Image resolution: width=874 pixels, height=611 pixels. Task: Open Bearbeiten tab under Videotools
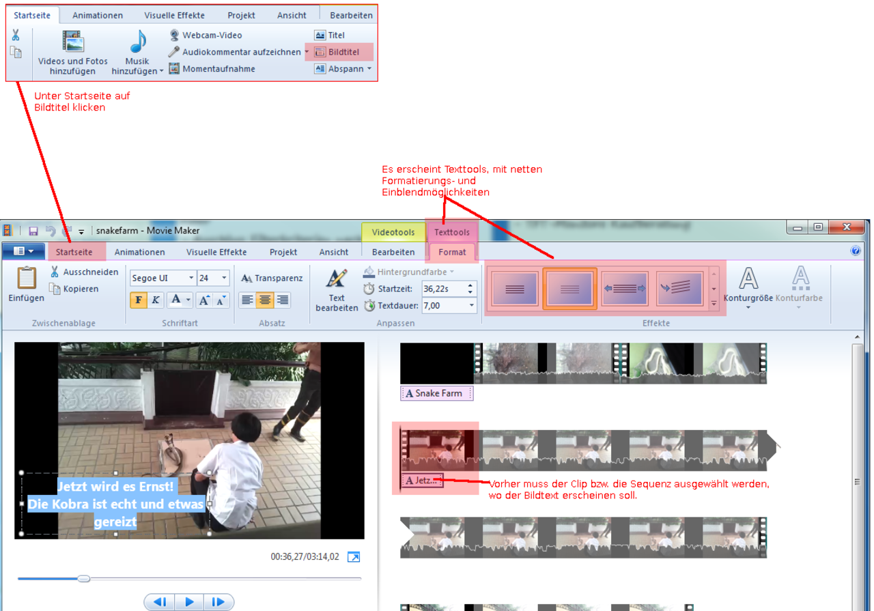coord(393,252)
